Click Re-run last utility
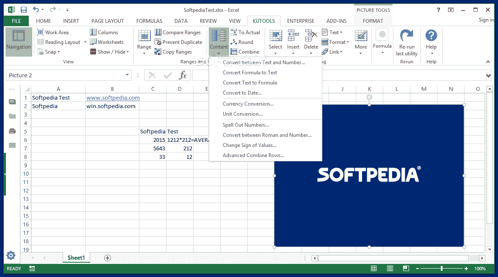Viewport: 498px width, 277px height. [407, 41]
